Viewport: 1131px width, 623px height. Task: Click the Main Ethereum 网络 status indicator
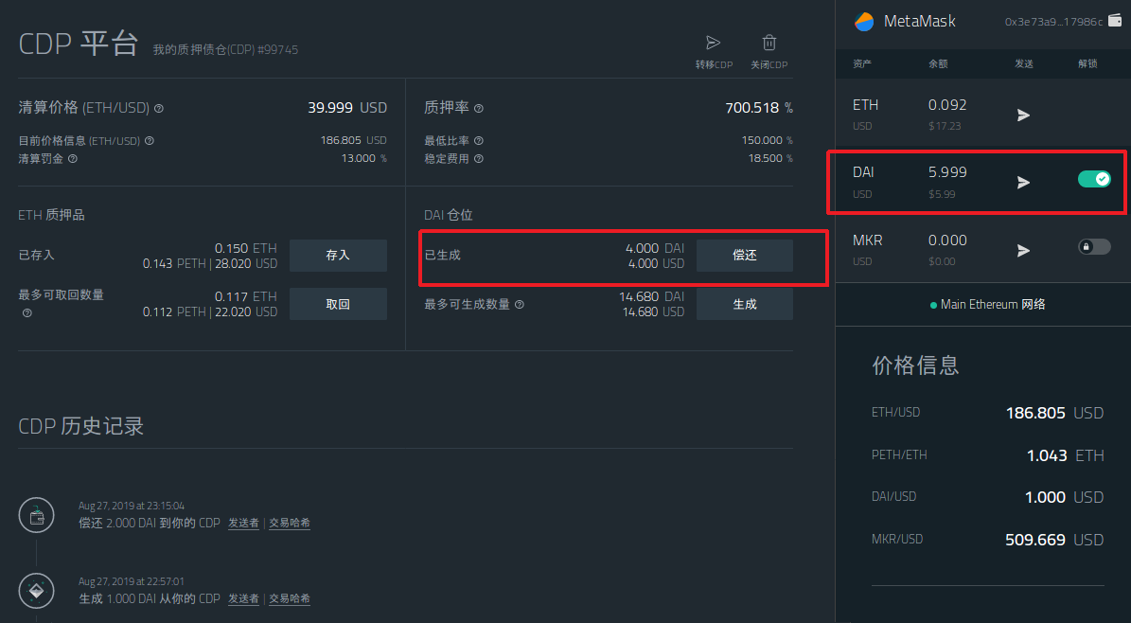pos(987,305)
